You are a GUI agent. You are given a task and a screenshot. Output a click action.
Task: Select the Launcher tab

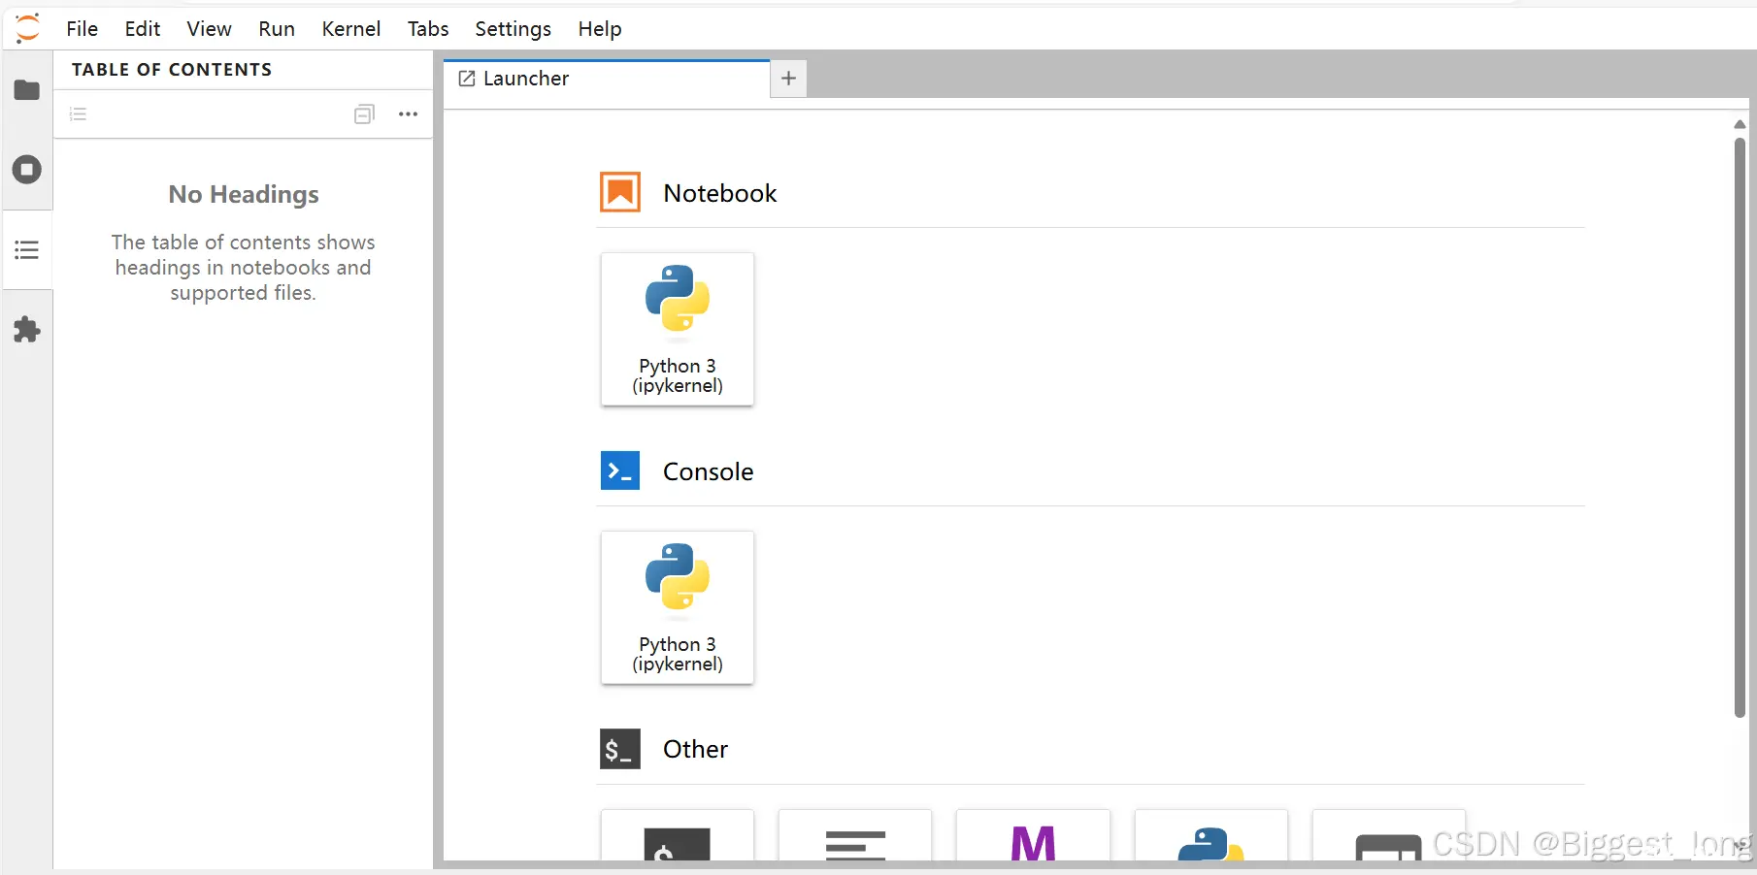[607, 79]
